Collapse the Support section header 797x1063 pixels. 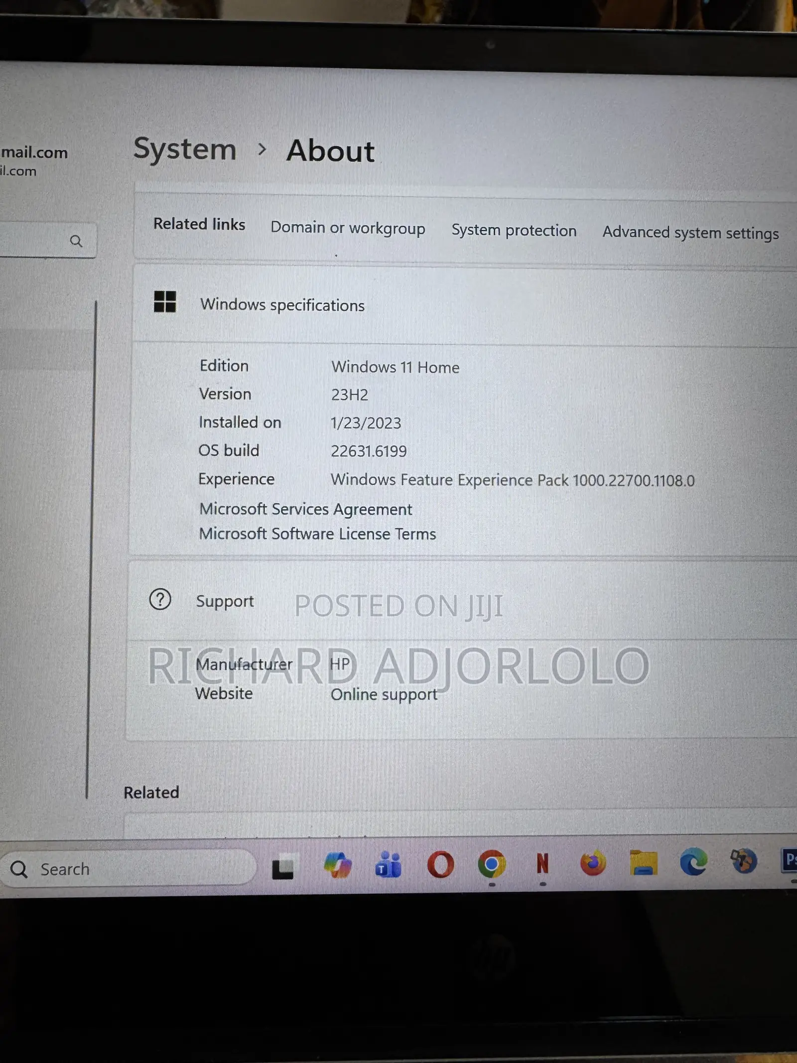pyautogui.click(x=463, y=601)
